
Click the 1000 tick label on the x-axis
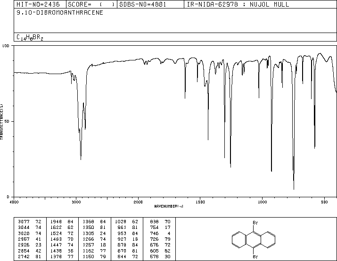(x=262, y=202)
